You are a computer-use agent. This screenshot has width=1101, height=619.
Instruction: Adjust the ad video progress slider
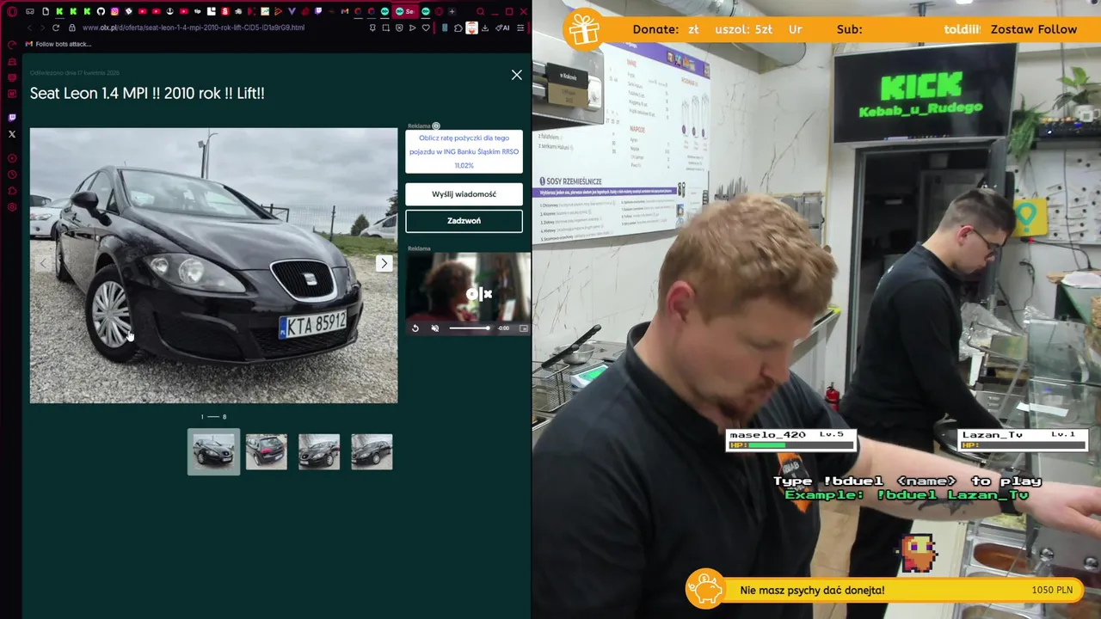point(469,328)
